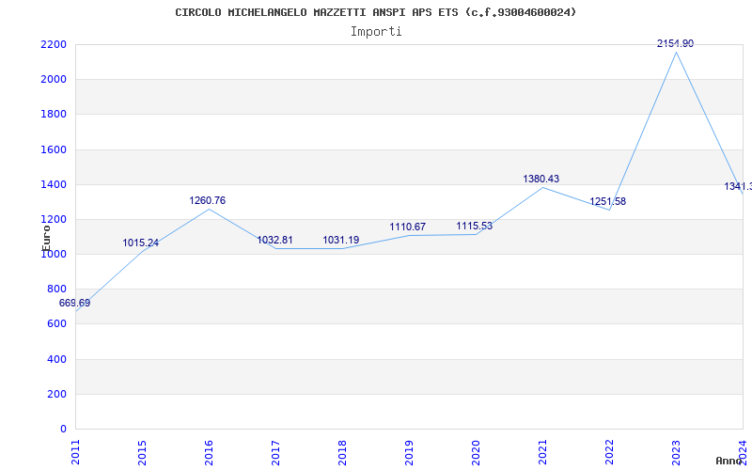Screen dimensions: 752x470
Task: Click the Euro axis label
Action: tap(46, 238)
